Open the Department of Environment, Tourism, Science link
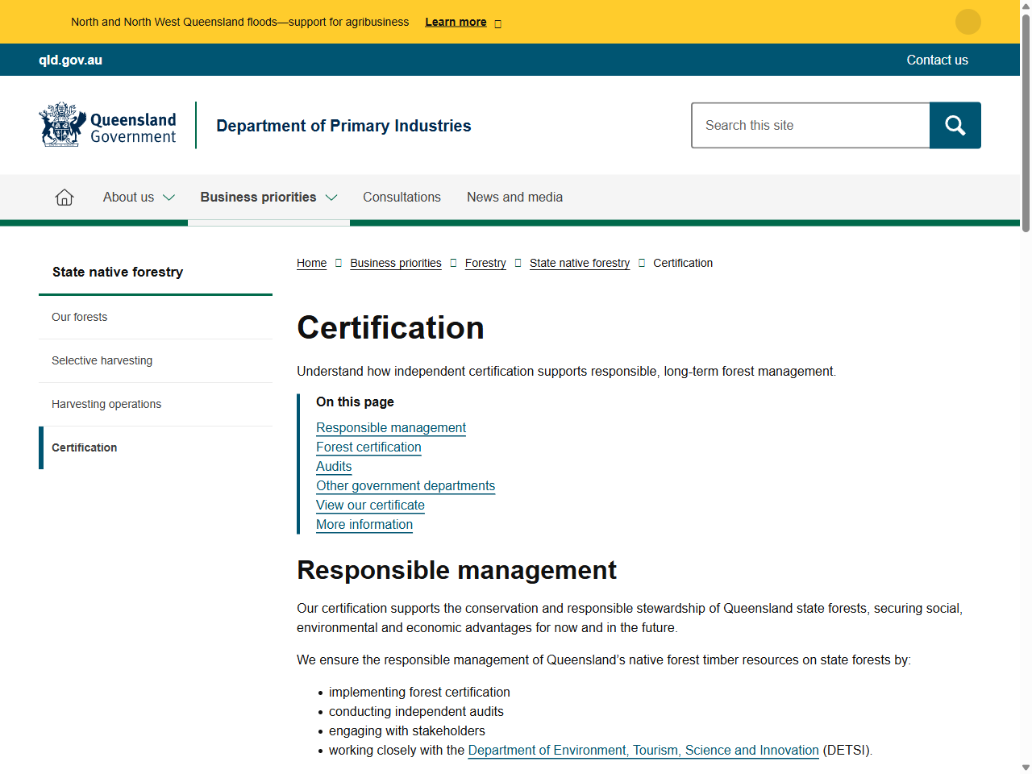1032x774 pixels. click(x=643, y=750)
